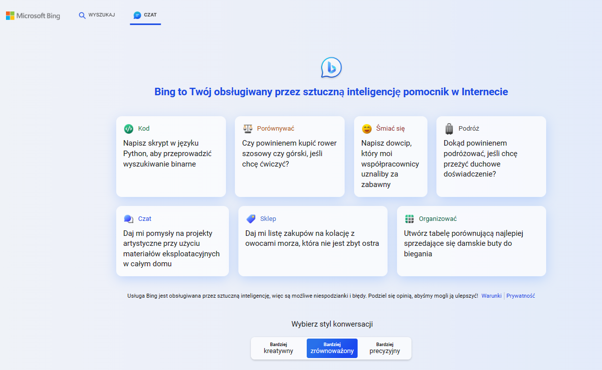The image size is (602, 370).
Task: Click the Usługa Bing disclaimer text
Action: pos(303,296)
